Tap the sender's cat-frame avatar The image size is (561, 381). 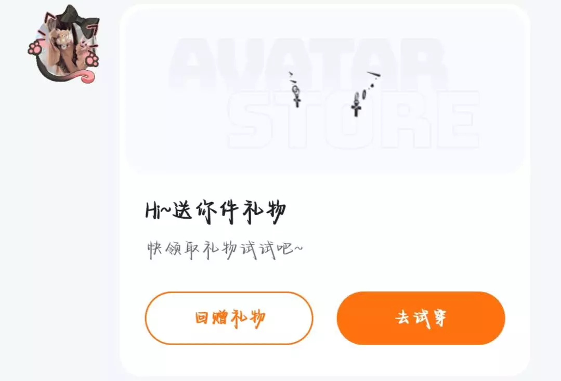(x=63, y=45)
